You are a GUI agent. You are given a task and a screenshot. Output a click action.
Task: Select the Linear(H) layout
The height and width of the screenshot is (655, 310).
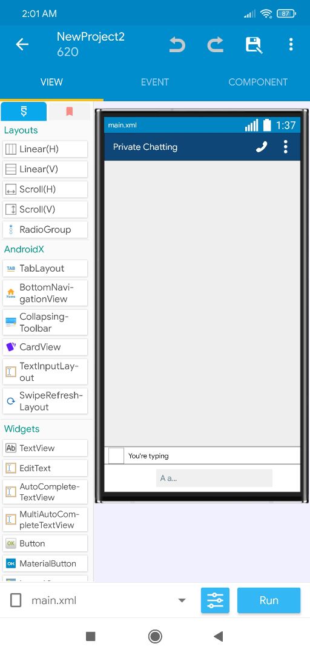click(45, 149)
